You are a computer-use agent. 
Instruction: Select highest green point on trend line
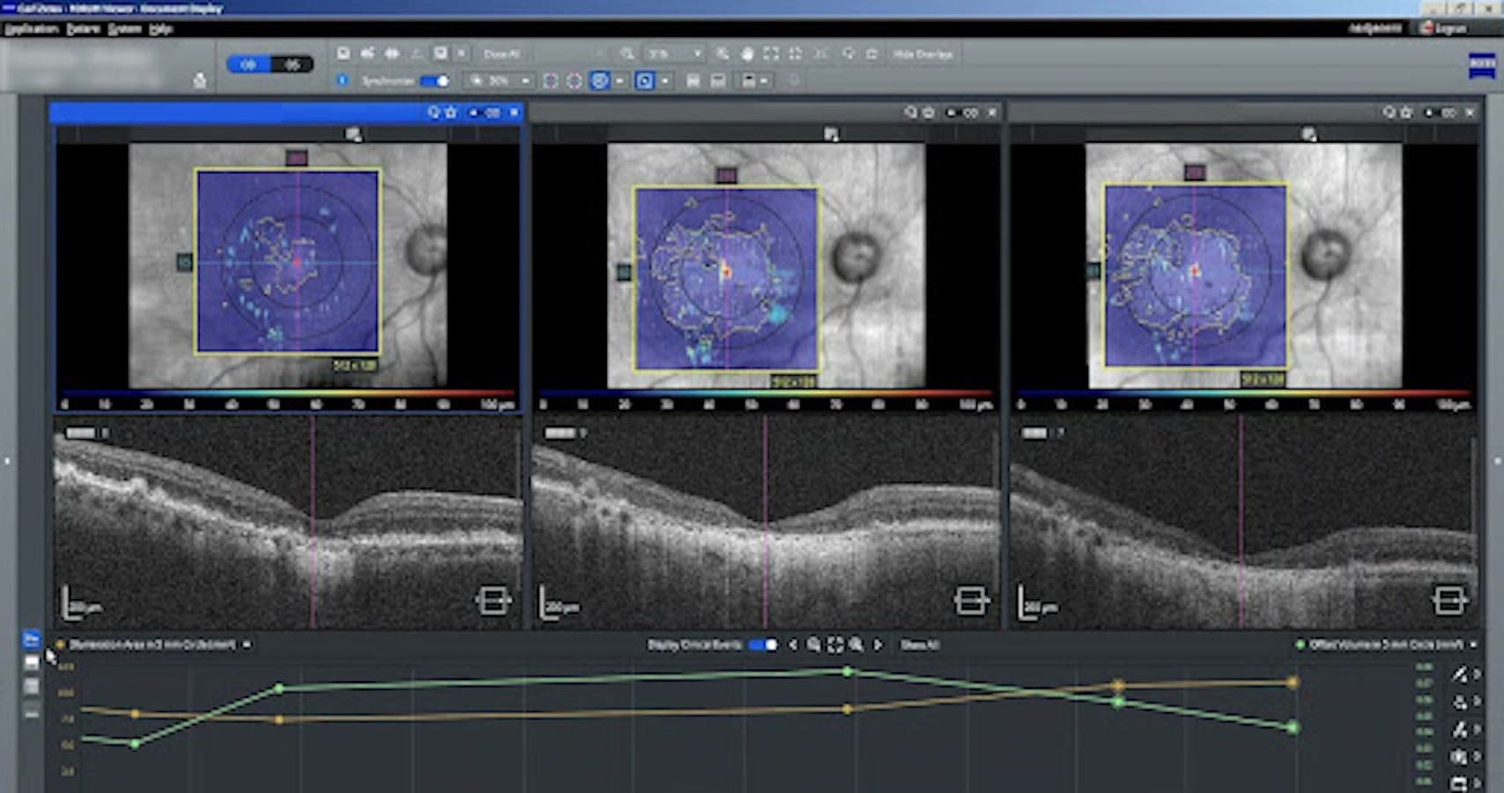point(848,671)
